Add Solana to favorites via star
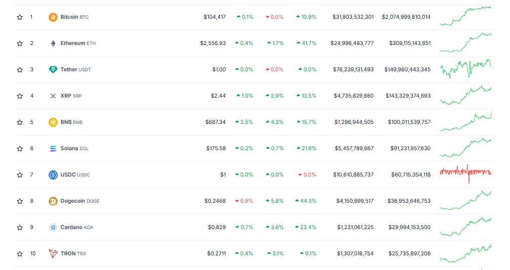 (20, 149)
